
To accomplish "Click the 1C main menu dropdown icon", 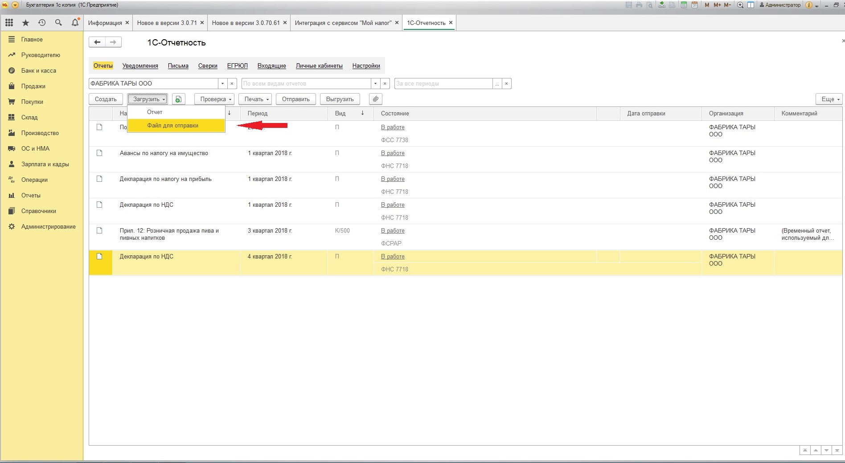I will (x=15, y=5).
